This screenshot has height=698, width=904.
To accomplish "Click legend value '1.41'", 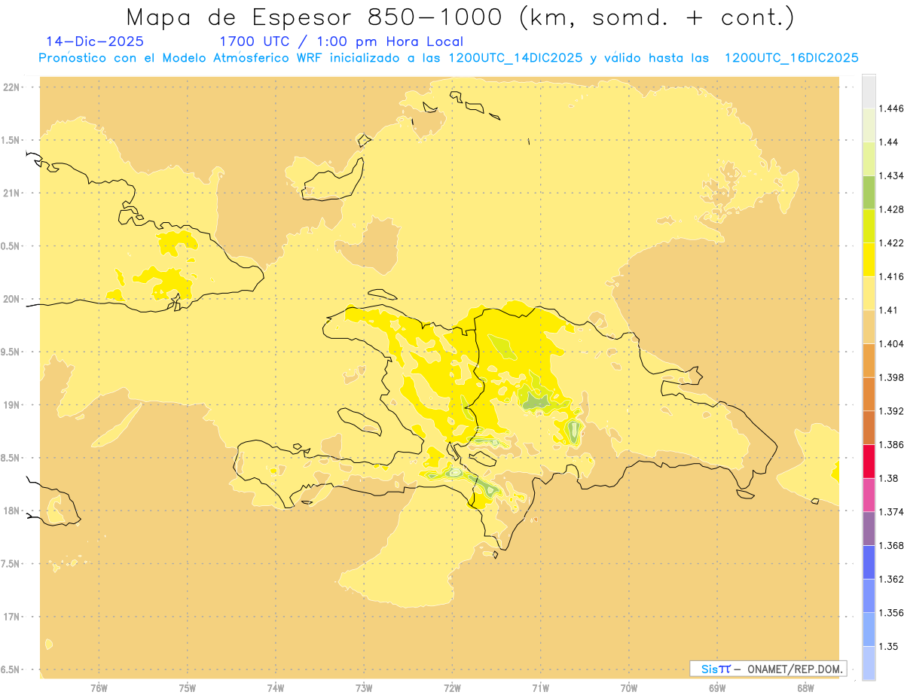I will pos(889,310).
